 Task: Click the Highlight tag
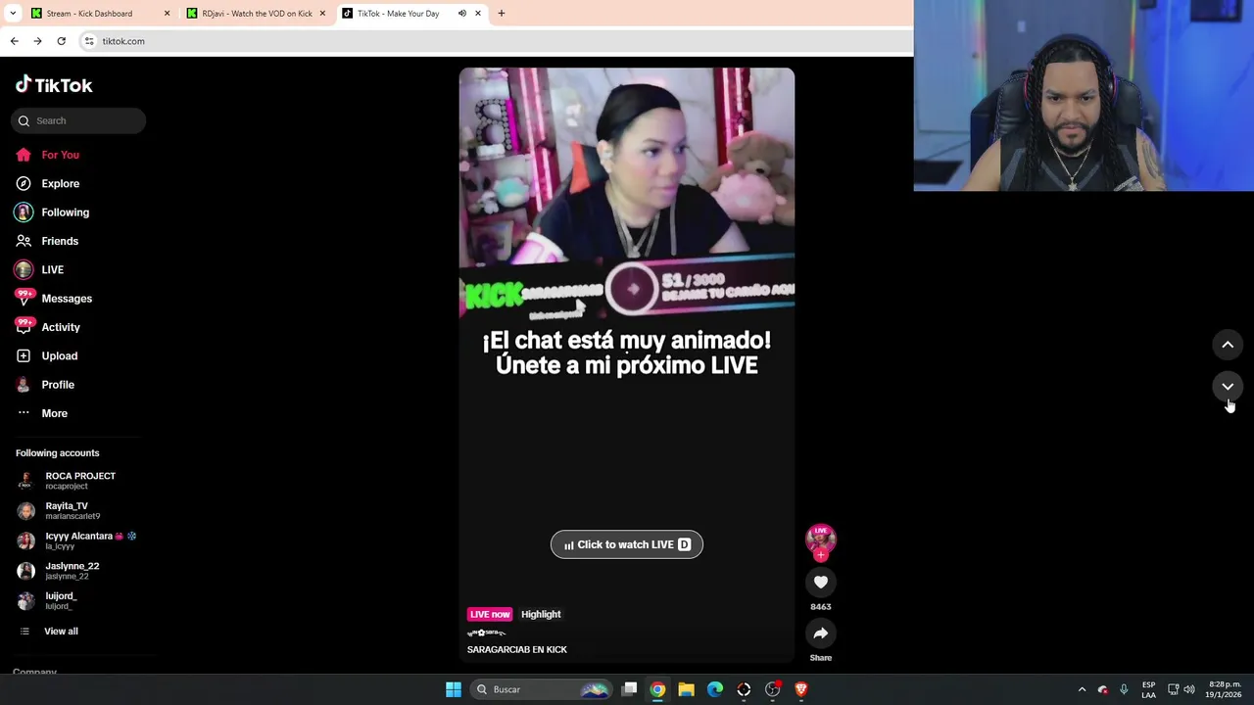click(541, 614)
